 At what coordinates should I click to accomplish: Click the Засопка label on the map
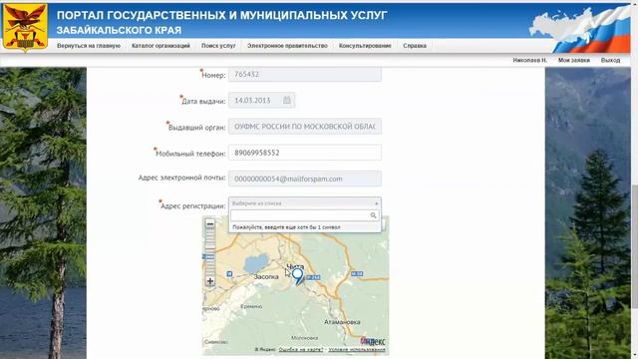266,277
